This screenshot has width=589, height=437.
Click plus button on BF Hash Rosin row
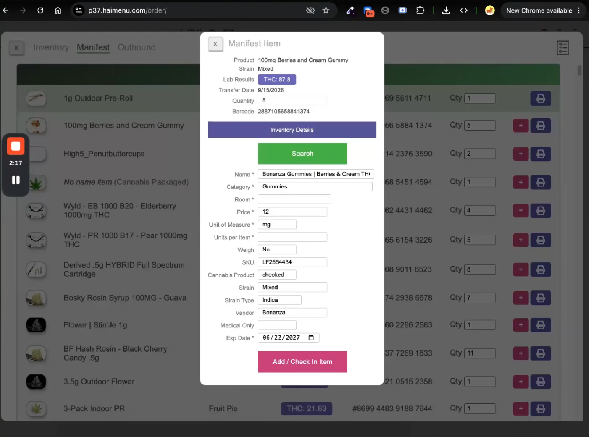click(x=521, y=353)
